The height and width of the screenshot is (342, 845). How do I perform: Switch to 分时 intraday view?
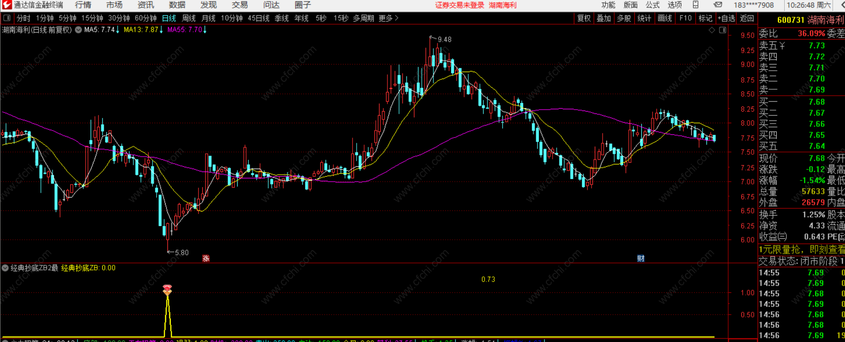pos(23,18)
